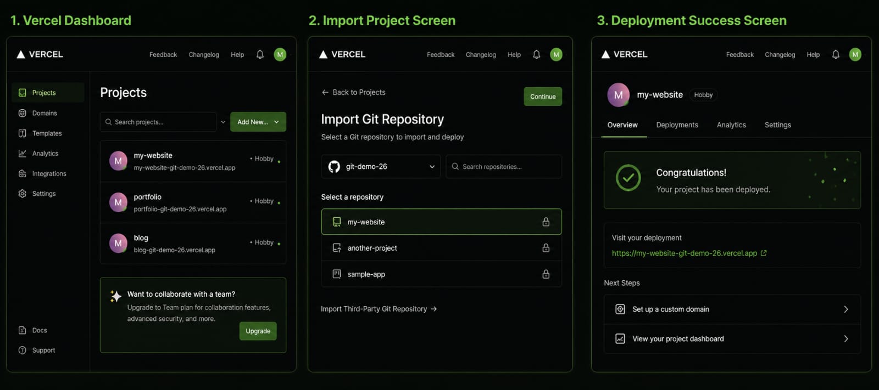
Task: Click Feedback in Dashboard panel header
Action: tap(163, 54)
